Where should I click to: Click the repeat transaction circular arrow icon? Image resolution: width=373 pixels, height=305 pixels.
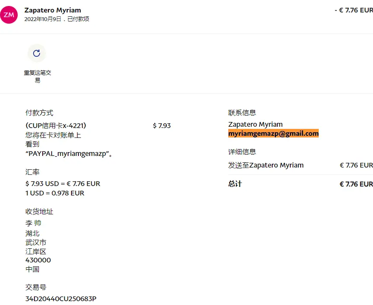(x=37, y=53)
